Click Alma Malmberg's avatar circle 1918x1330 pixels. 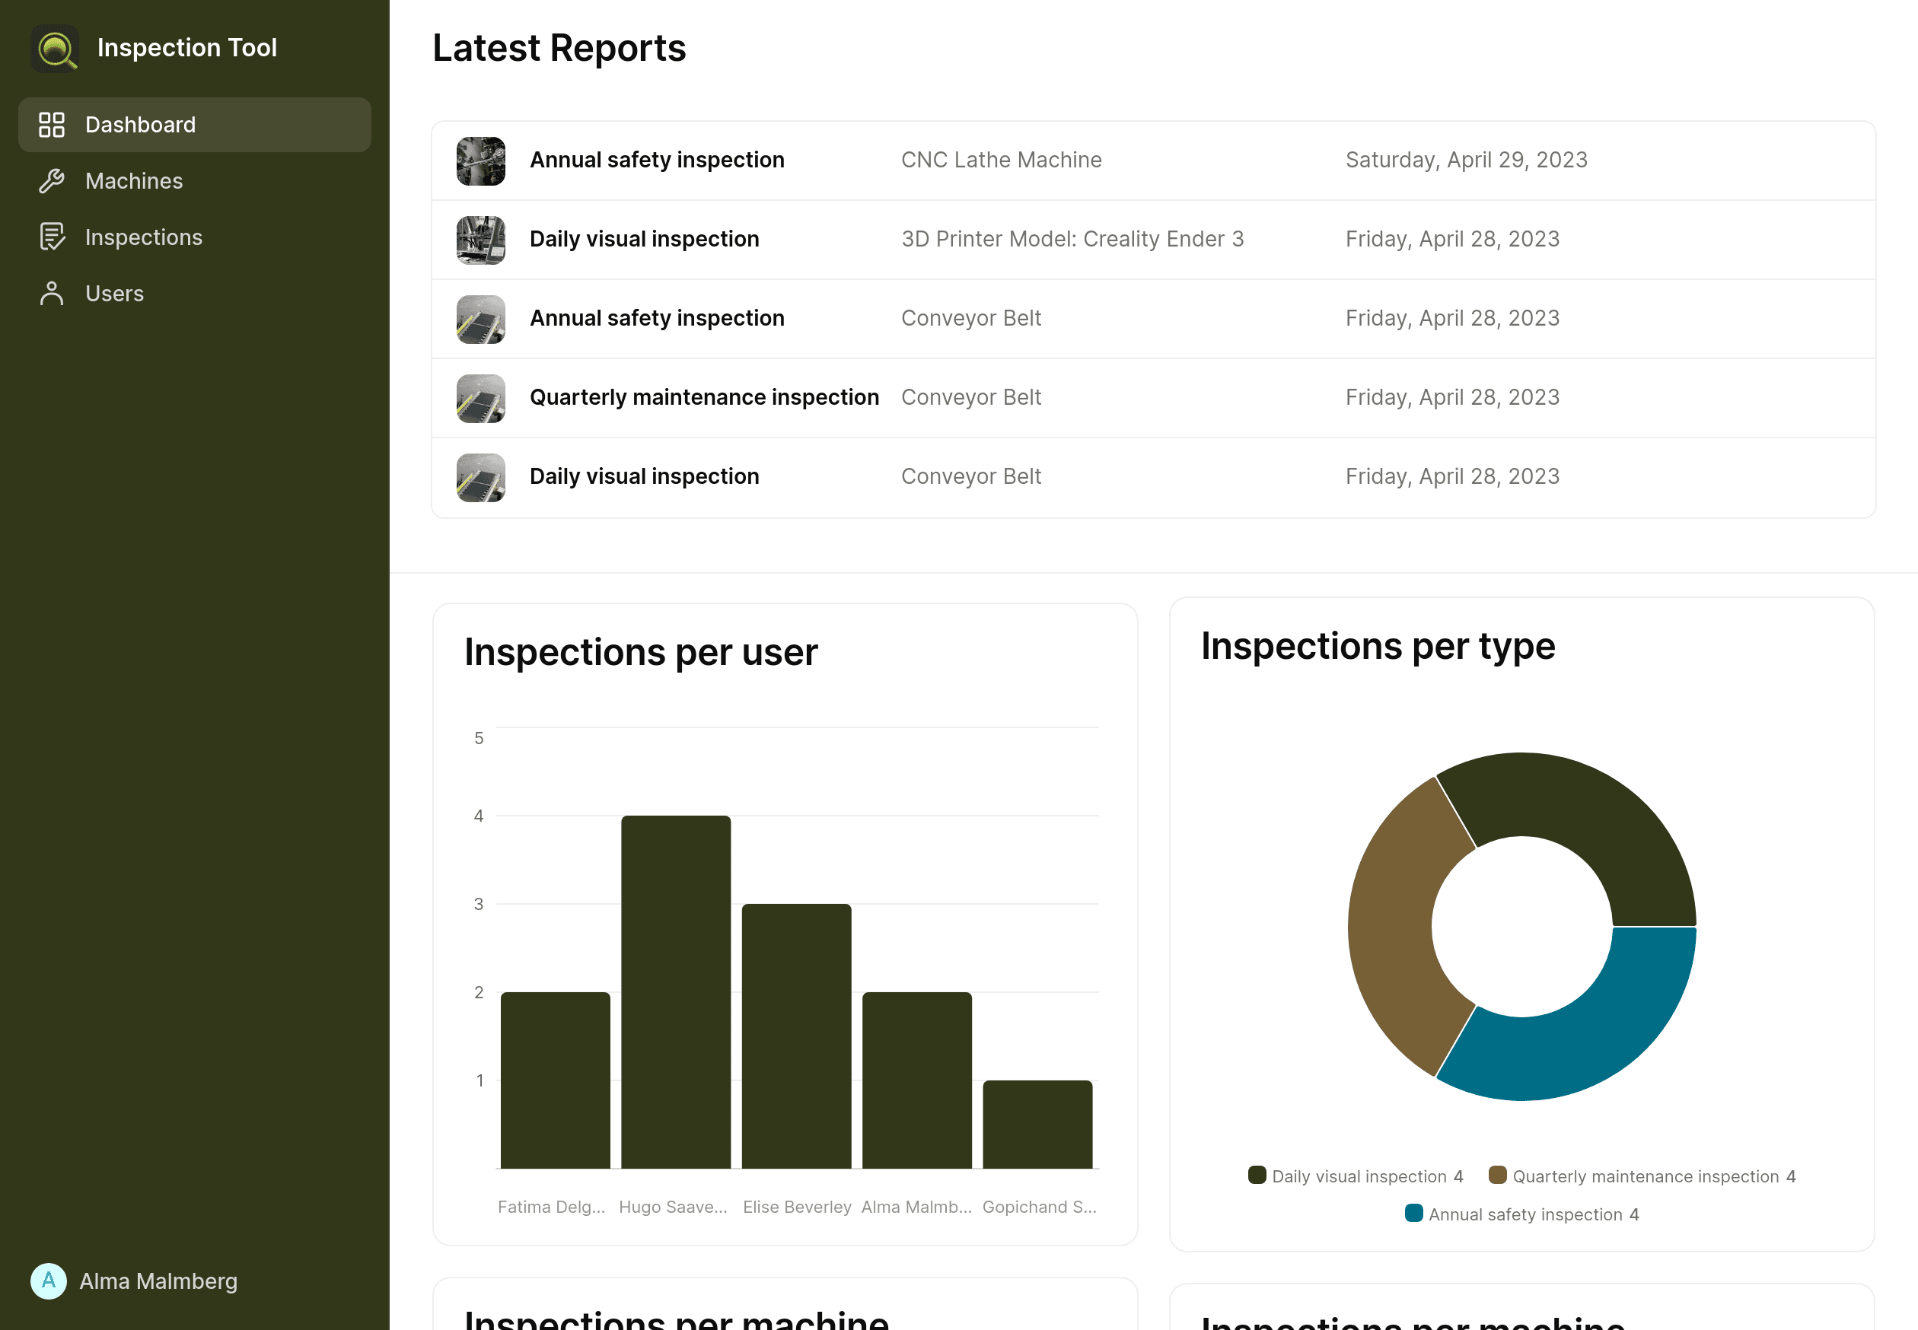(49, 1281)
